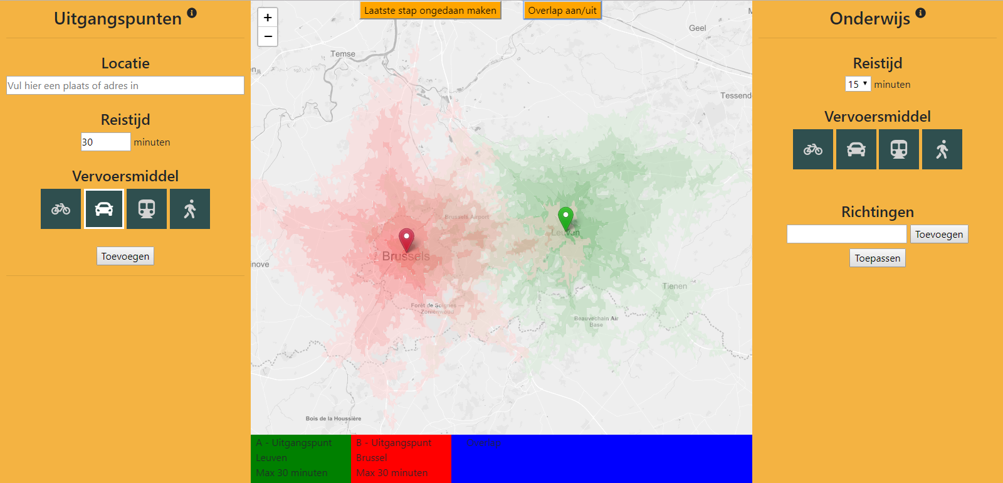Screen dimensions: 1003x483
Task: Select bicycle transport under Onderwijs
Action: tap(813, 149)
